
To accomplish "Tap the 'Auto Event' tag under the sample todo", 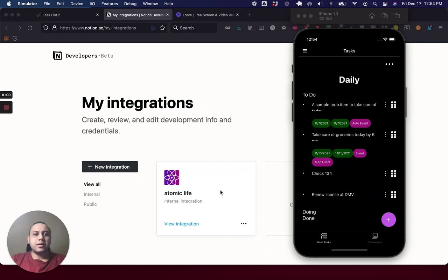I will 360,123.
